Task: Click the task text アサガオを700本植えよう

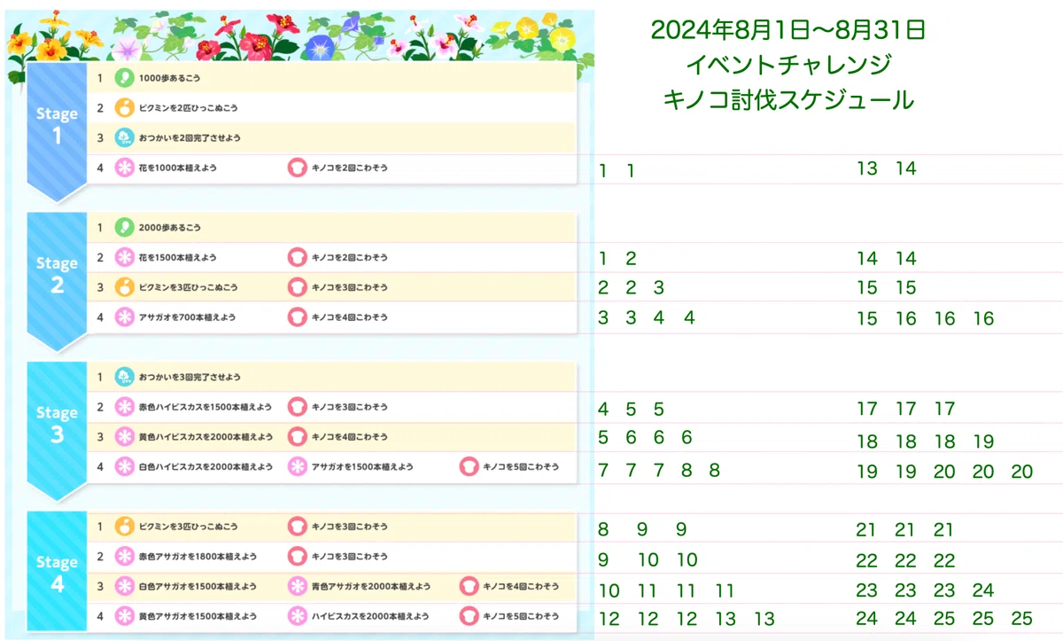Action: 187,317
